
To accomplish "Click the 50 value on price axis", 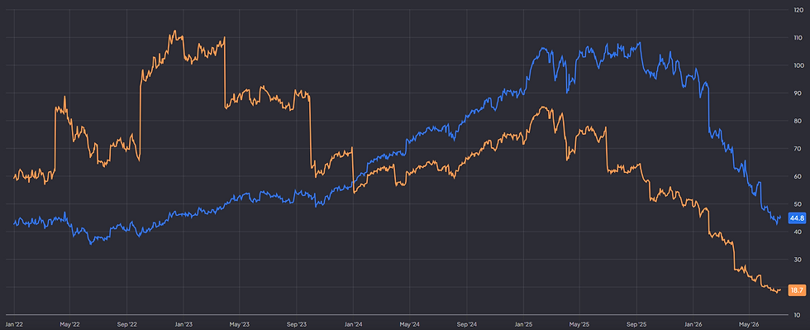I will 798,204.
